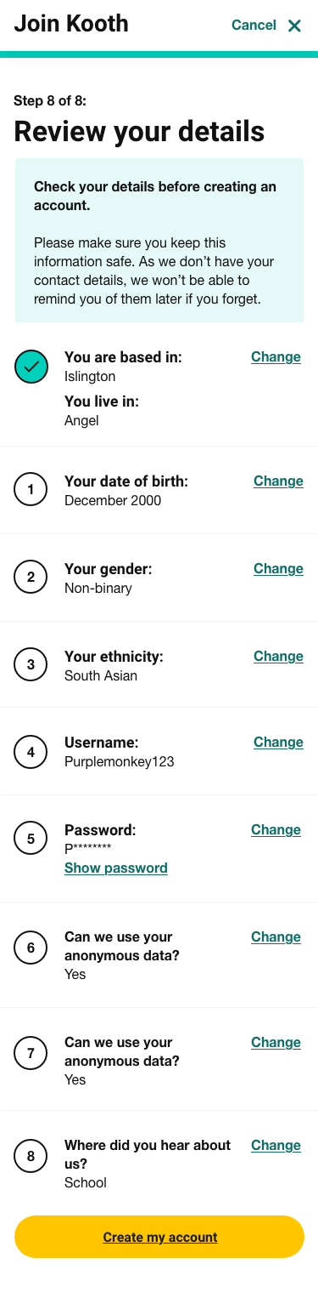The width and height of the screenshot is (318, 1315).
Task: Click the step 4 circle beside Username
Action: point(31,751)
